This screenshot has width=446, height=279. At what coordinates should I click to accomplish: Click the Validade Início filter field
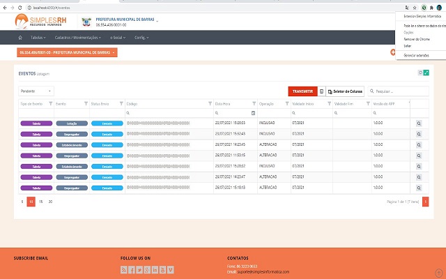312,113
